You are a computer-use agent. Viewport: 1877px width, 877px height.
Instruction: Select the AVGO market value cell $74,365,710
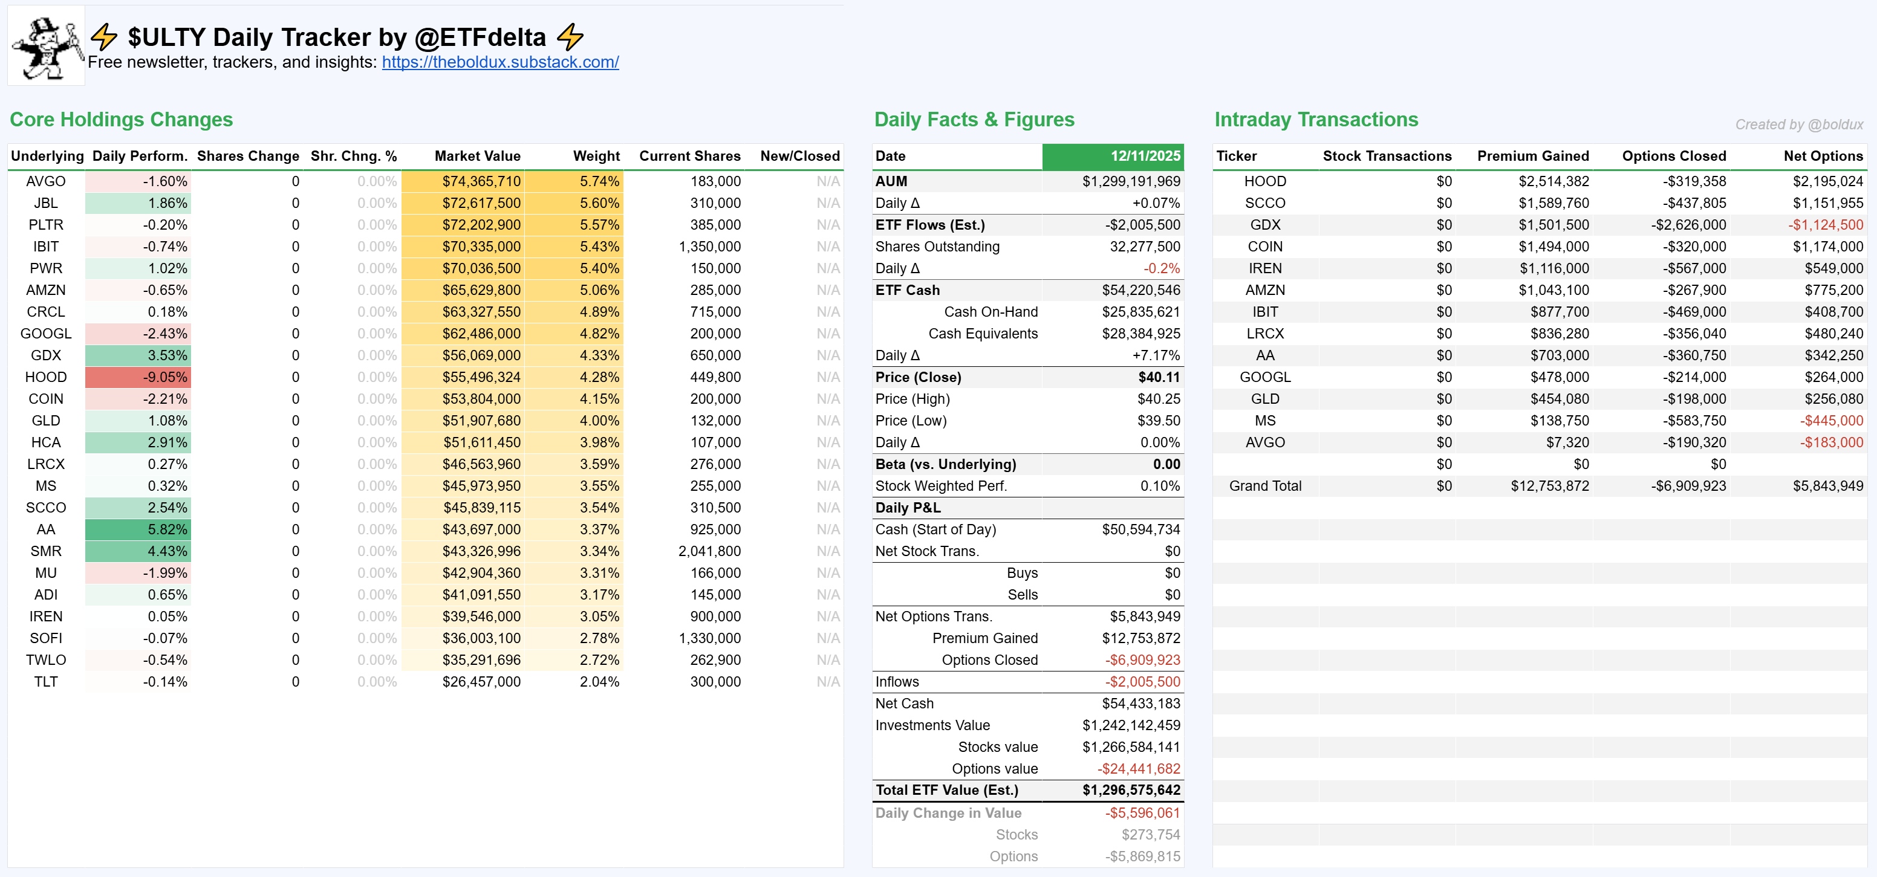coord(481,181)
